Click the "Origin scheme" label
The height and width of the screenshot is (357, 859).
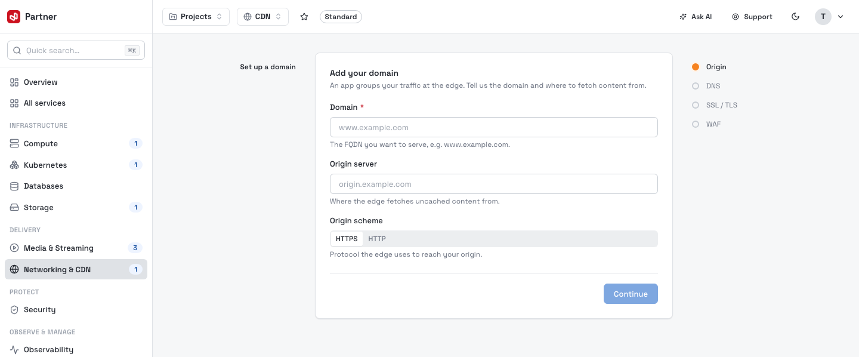tap(356, 221)
